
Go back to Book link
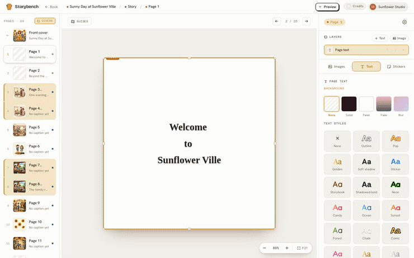(51, 7)
